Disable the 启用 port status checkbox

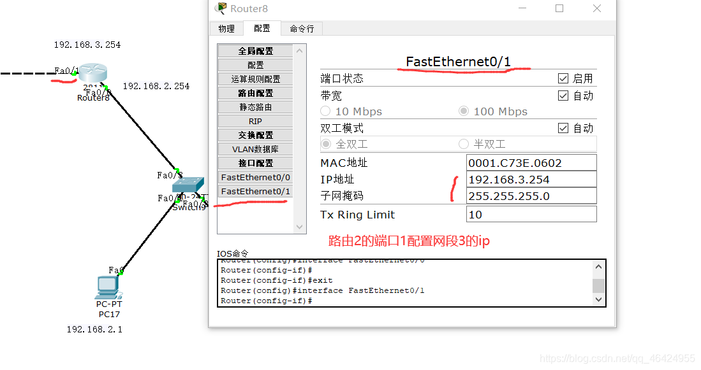coord(563,78)
